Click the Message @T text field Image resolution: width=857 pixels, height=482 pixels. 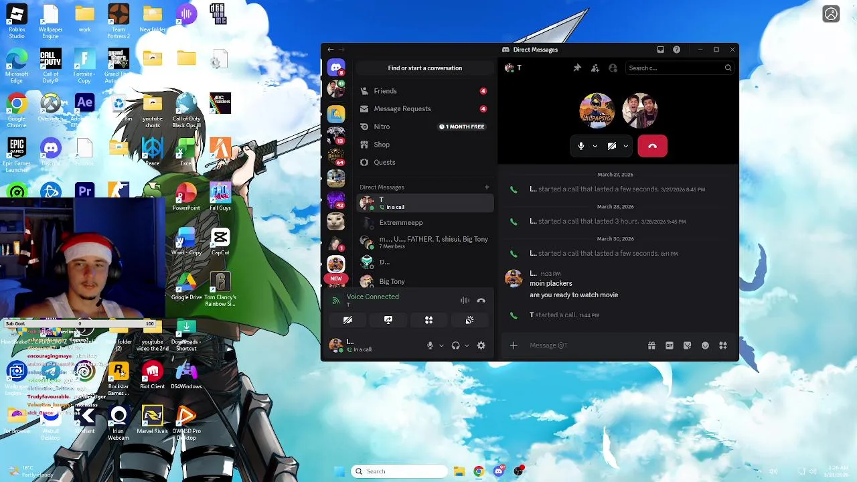(582, 345)
